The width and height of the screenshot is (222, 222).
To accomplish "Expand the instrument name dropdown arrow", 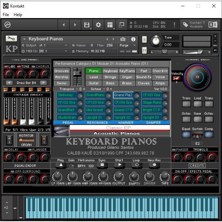I will [24, 39].
